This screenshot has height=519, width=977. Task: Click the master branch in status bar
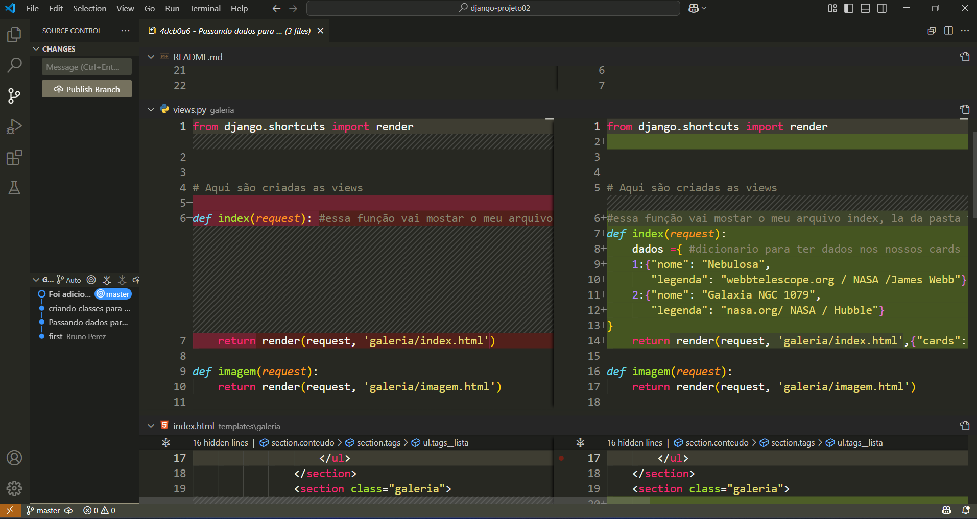point(43,510)
